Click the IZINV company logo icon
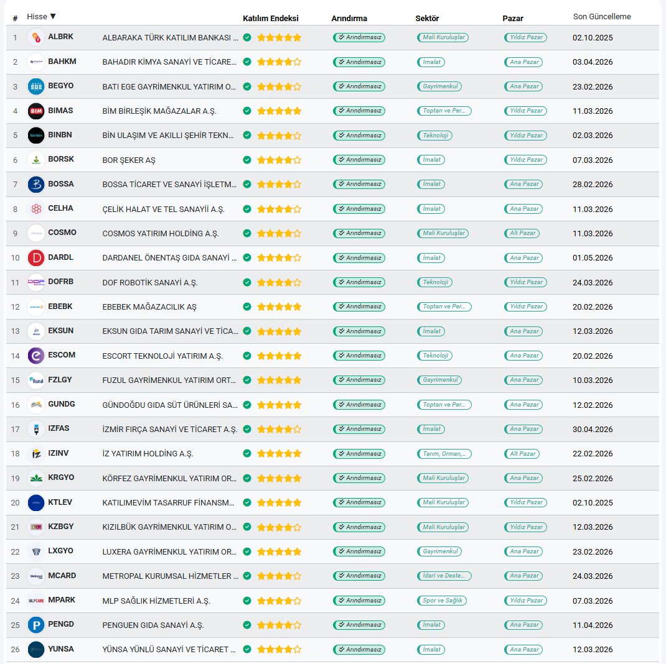The image size is (666, 664). point(36,454)
